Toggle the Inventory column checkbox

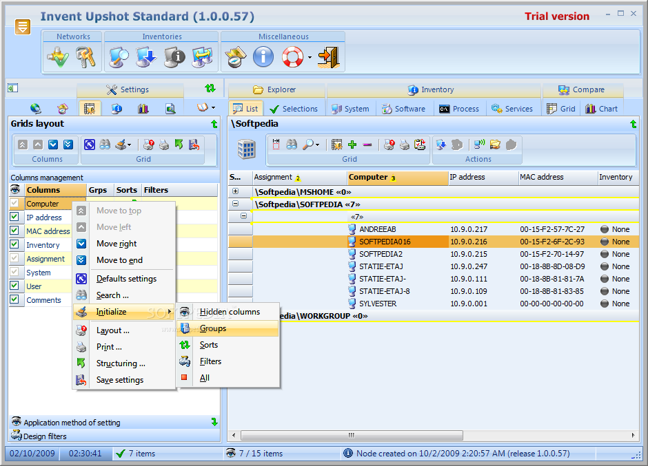coord(14,244)
